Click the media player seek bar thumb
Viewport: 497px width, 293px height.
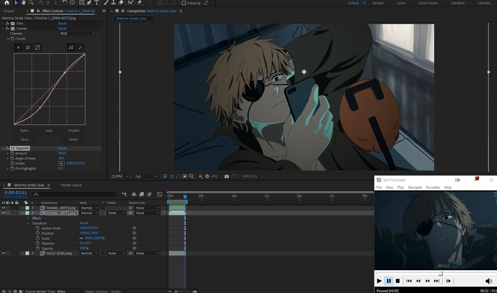click(x=441, y=273)
